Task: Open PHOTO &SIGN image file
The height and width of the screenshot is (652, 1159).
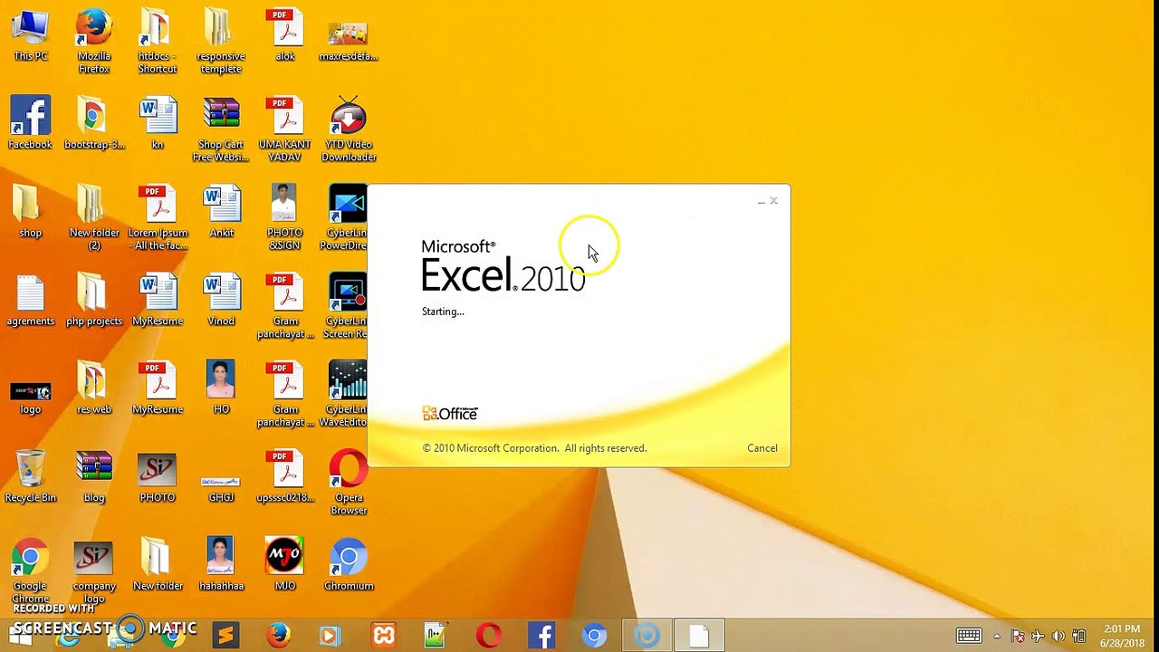Action: (284, 218)
